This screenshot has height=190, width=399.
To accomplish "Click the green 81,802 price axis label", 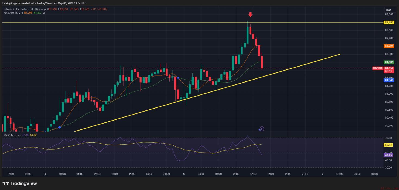I will point(389,62).
